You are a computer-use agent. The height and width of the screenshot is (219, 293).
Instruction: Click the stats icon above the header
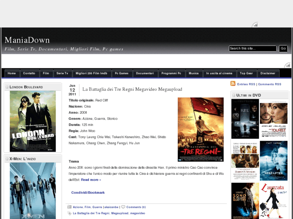(x=255, y=25)
